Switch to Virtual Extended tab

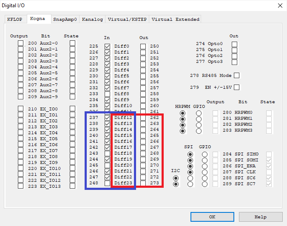[x=175, y=19]
